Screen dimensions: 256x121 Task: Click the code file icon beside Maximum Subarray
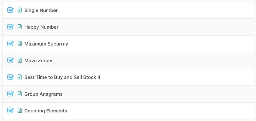coord(20,44)
